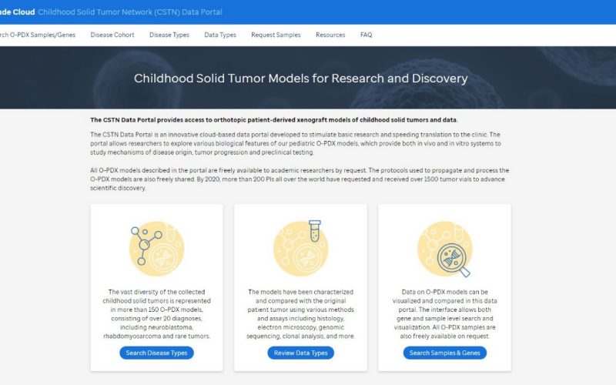Click the molecule icon in the first card

[x=156, y=249]
